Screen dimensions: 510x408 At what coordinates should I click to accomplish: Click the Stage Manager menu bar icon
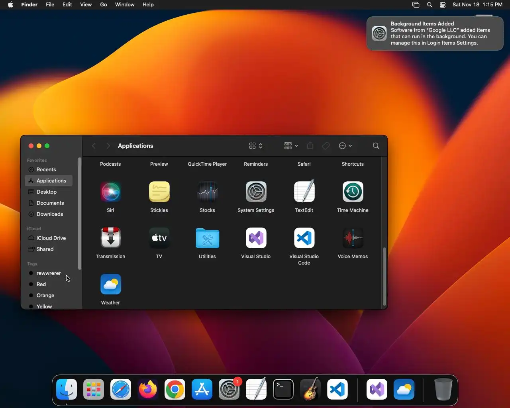pos(416,5)
